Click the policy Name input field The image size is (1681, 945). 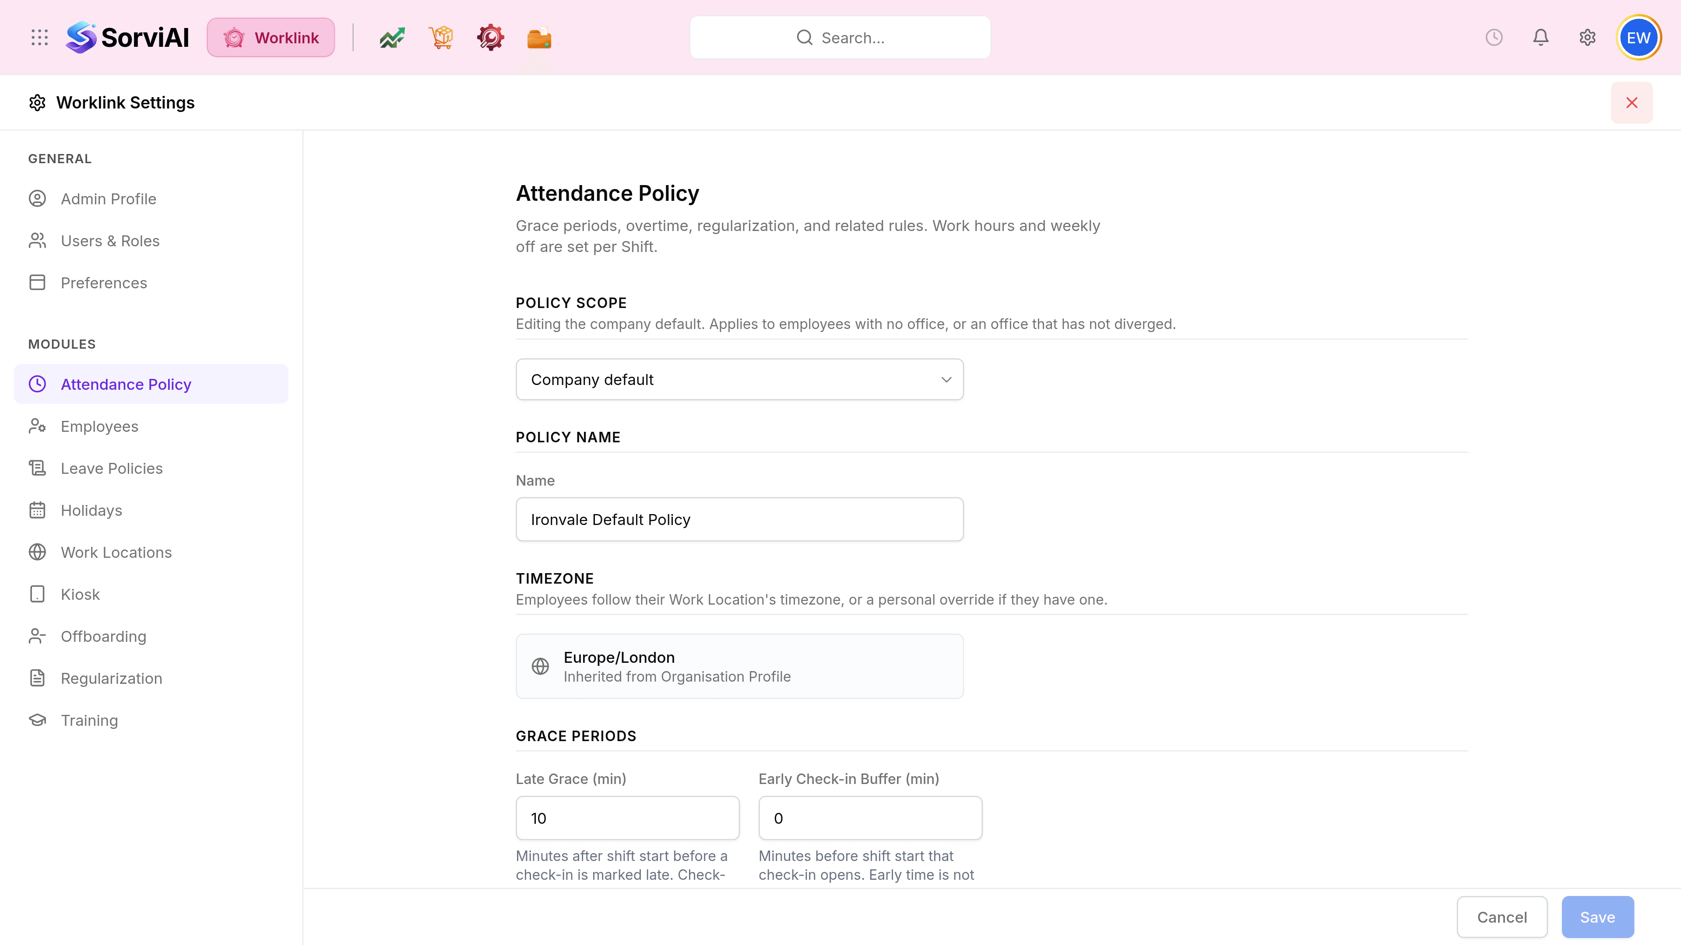(x=739, y=519)
